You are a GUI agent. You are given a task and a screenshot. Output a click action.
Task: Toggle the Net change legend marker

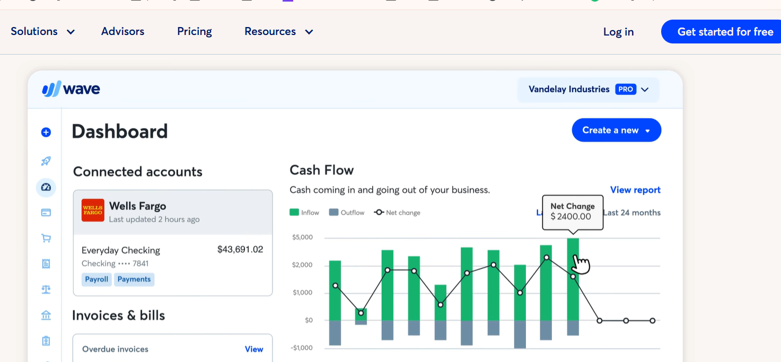pos(379,213)
